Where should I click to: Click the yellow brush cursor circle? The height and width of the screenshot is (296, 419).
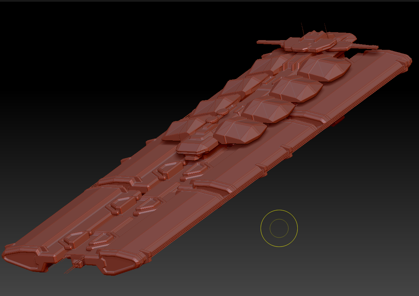click(279, 229)
